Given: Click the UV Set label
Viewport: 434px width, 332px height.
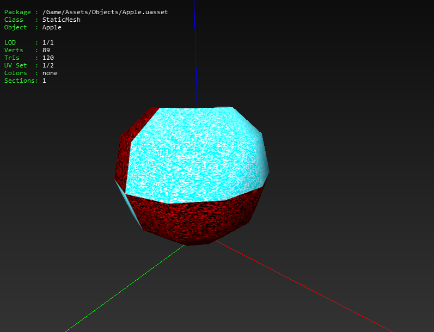Looking at the screenshot, I should pyautogui.click(x=15, y=65).
